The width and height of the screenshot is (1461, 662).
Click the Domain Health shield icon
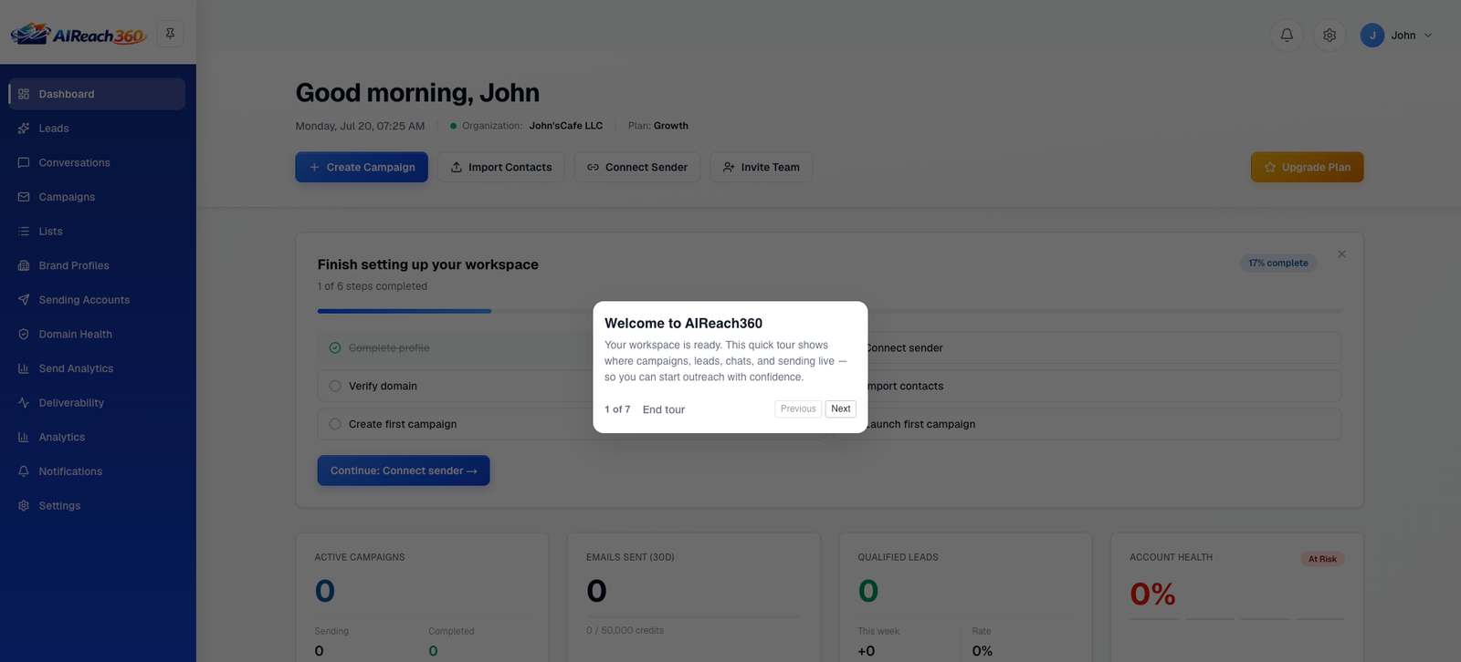(24, 334)
